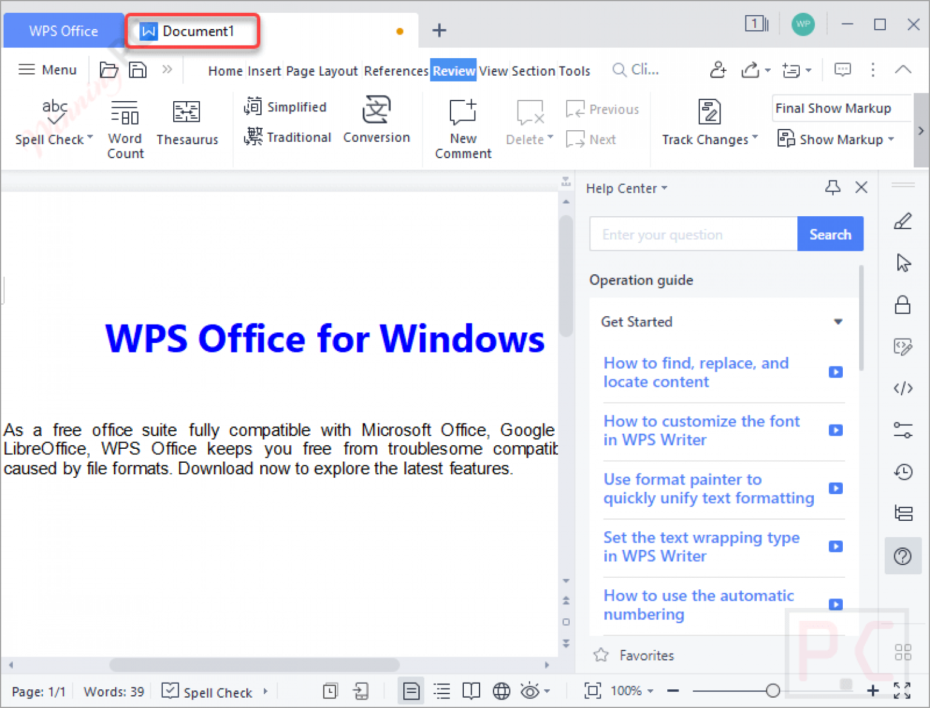The image size is (930, 708).
Task: Open 'How to customize the font in WPS Writer'
Action: click(x=701, y=430)
